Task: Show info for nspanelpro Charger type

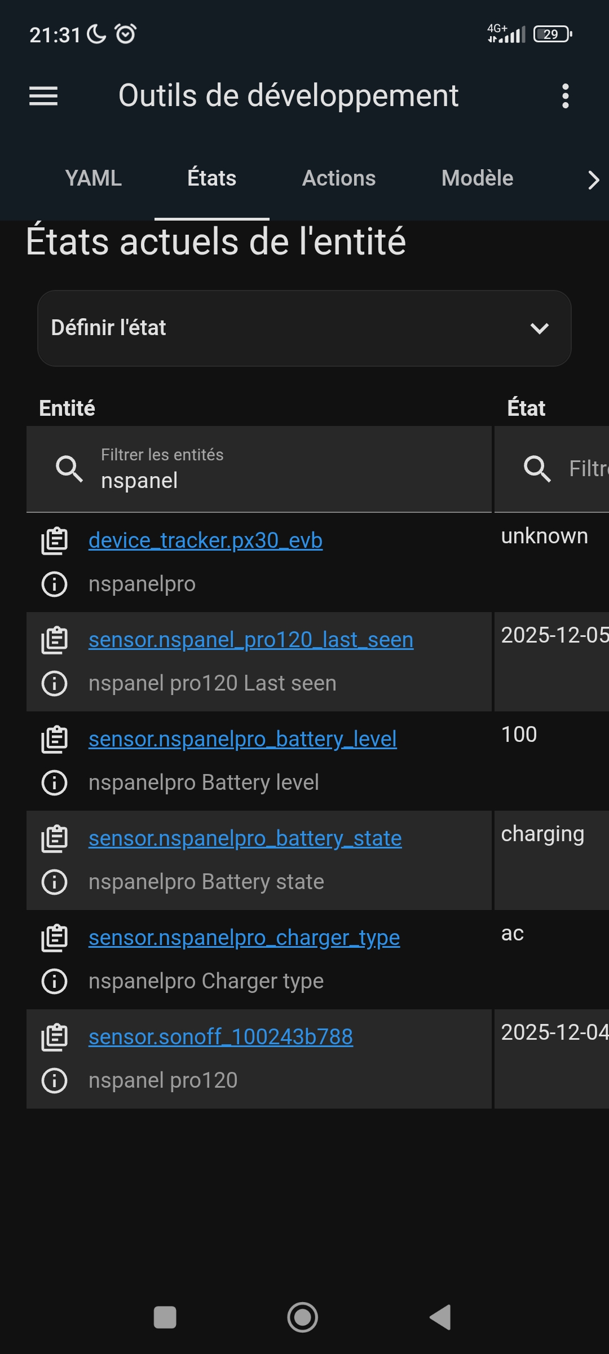Action: 55,981
